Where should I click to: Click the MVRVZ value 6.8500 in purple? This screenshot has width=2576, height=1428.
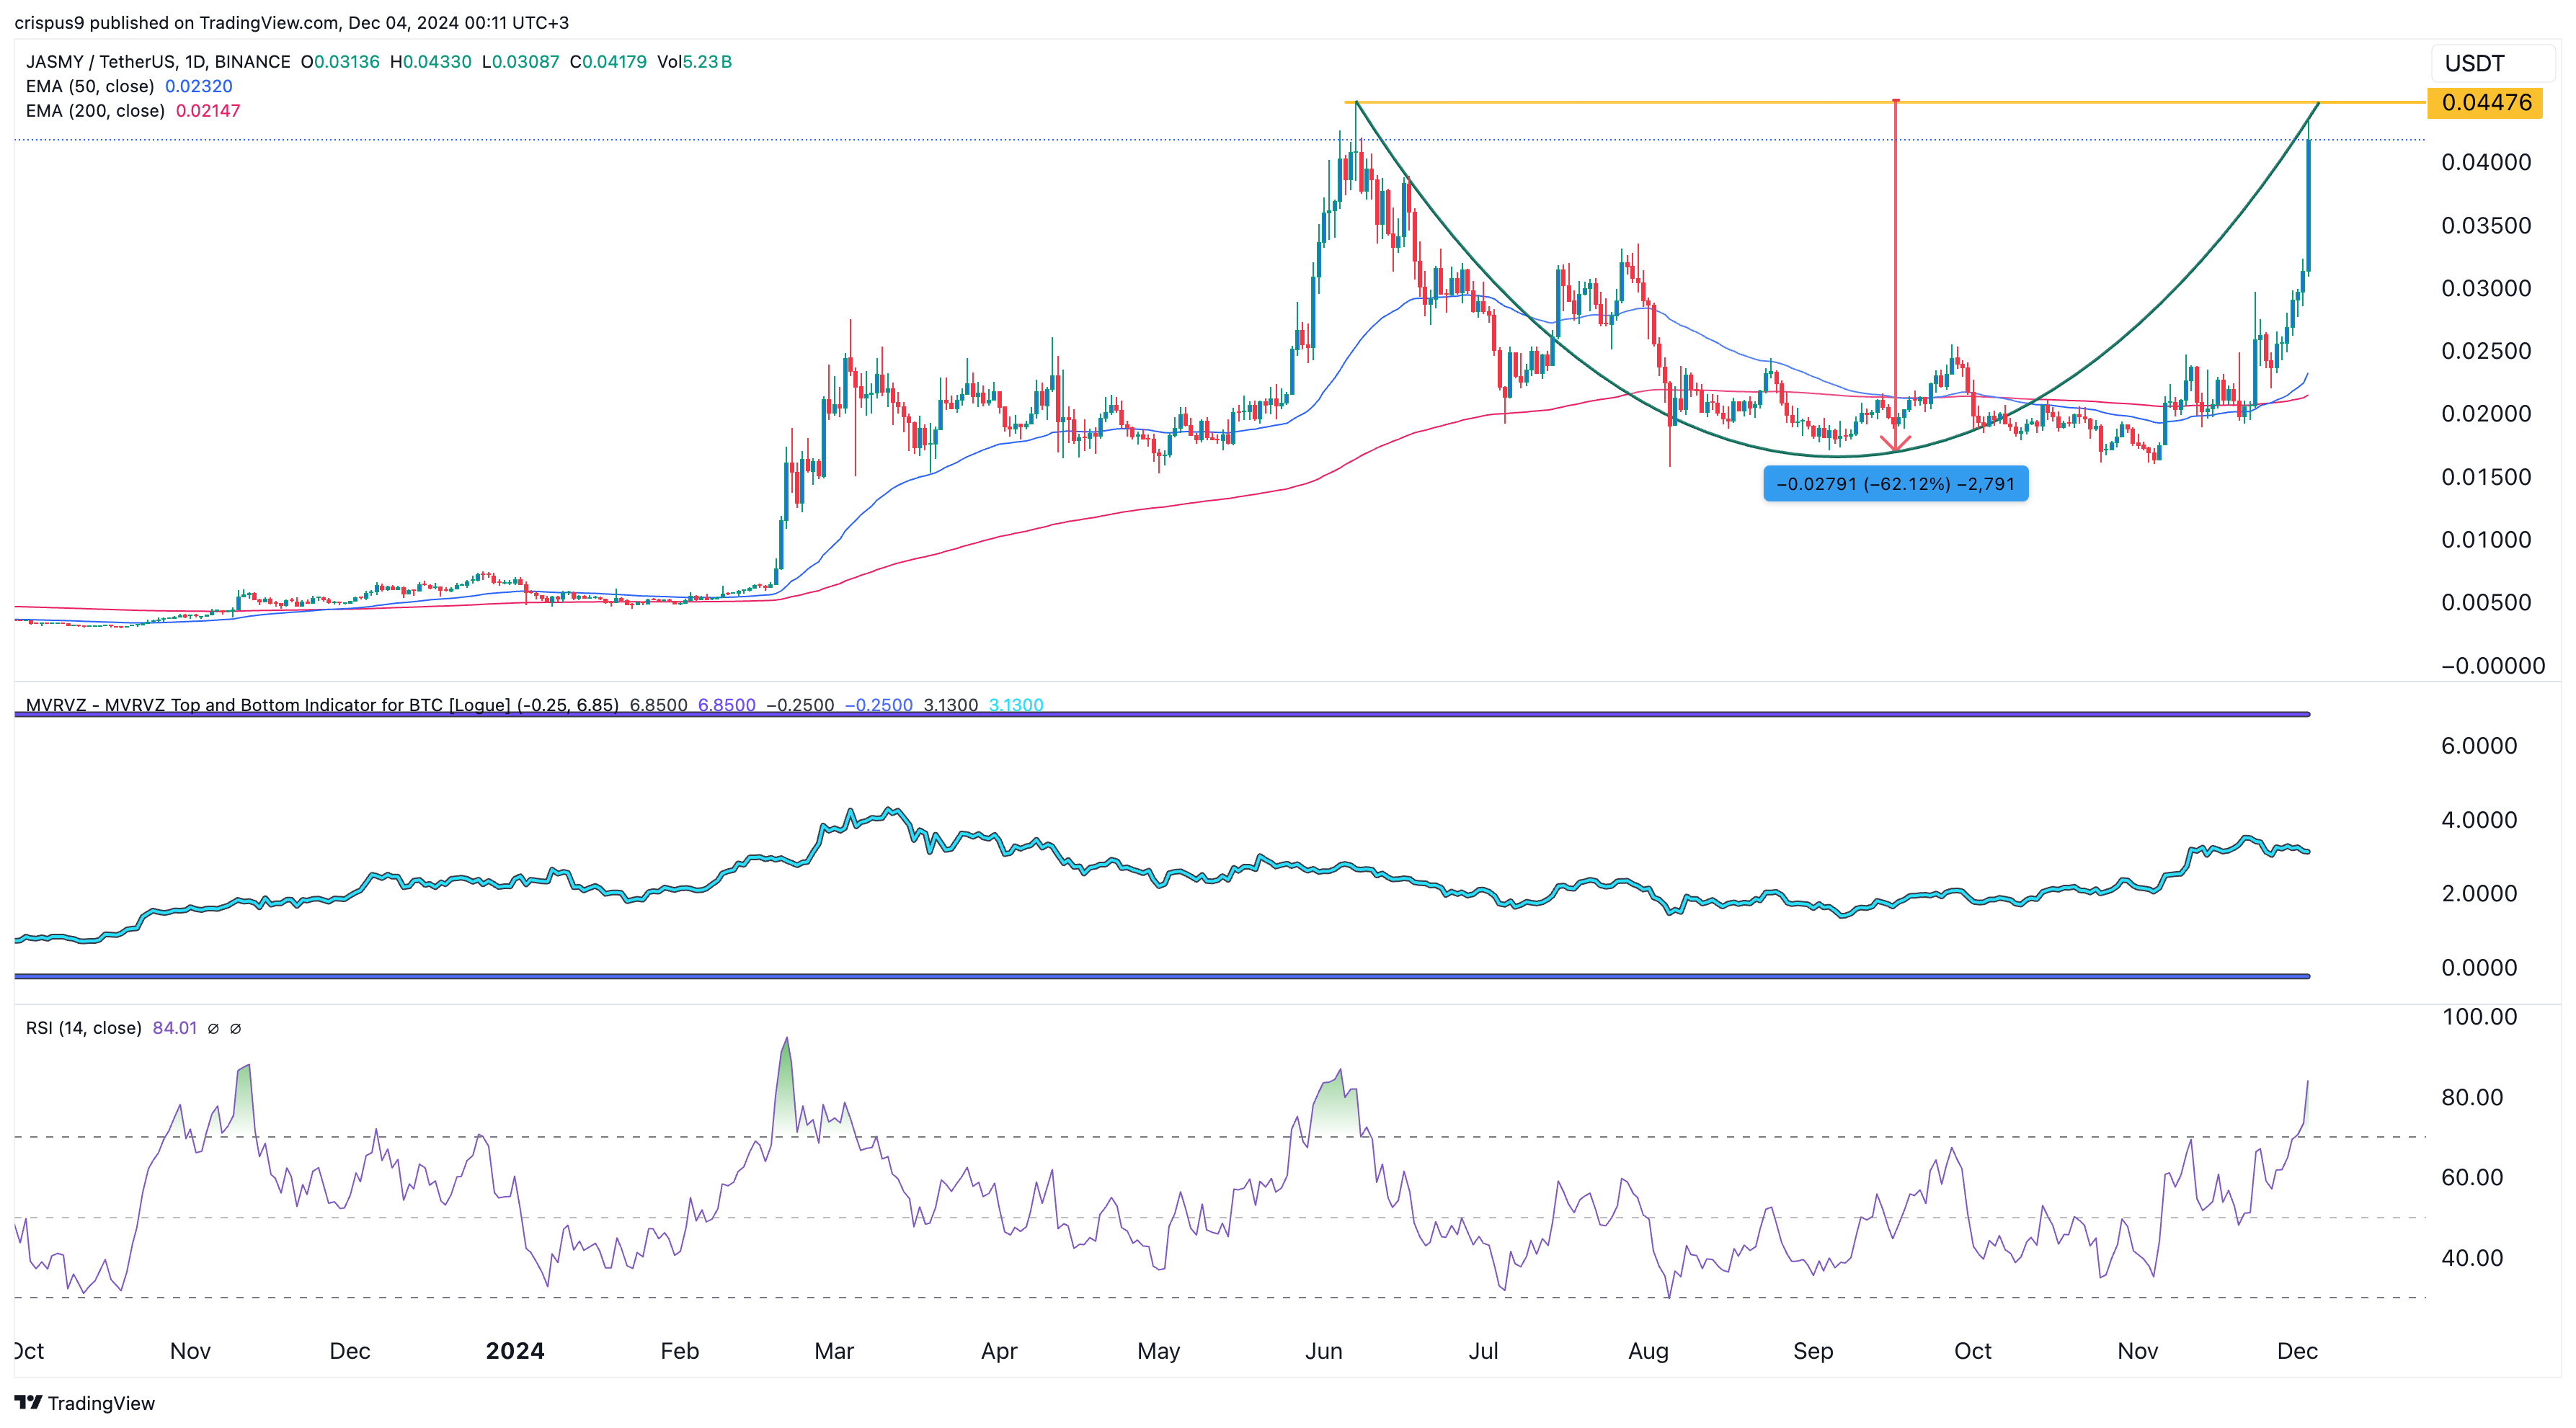(727, 705)
